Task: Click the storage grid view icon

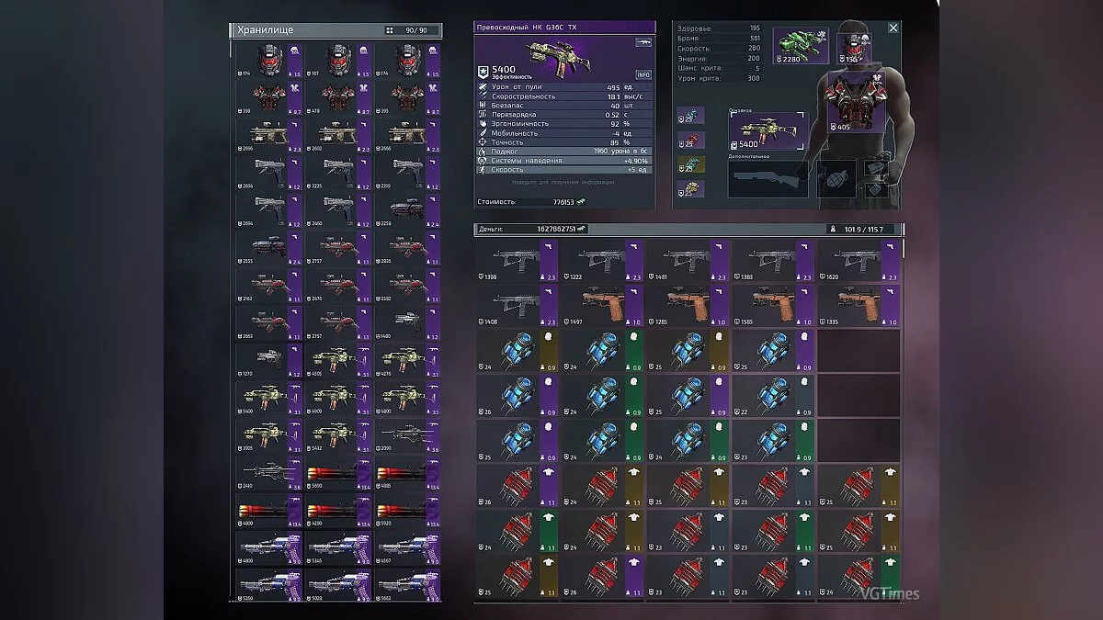Action: pos(390,30)
